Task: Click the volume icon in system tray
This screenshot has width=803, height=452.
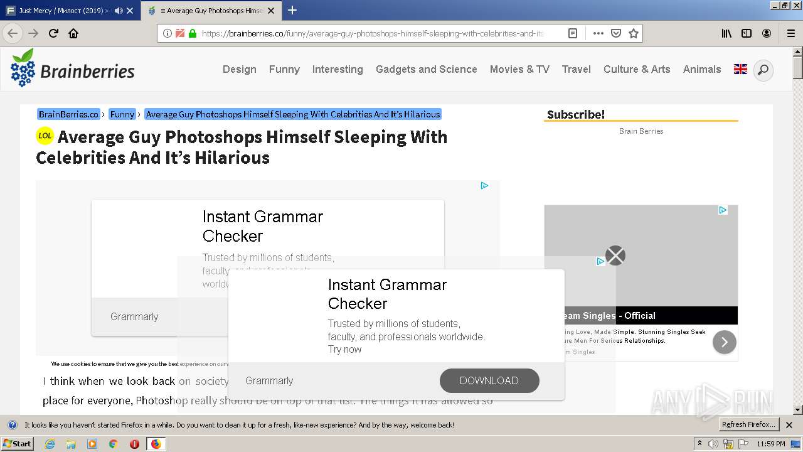Action: tap(713, 444)
